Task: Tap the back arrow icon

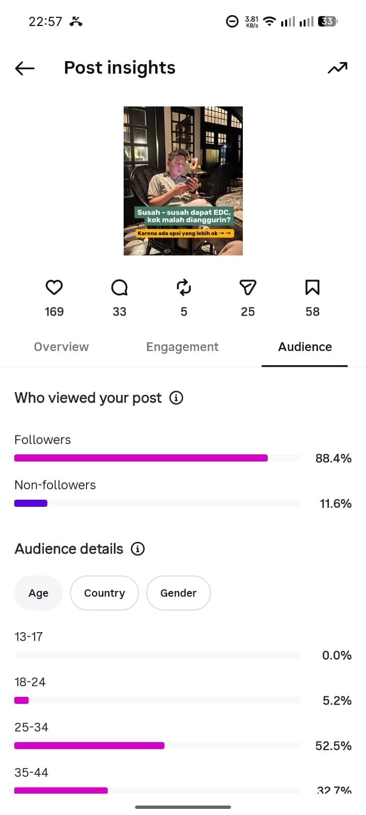Action: pos(24,68)
